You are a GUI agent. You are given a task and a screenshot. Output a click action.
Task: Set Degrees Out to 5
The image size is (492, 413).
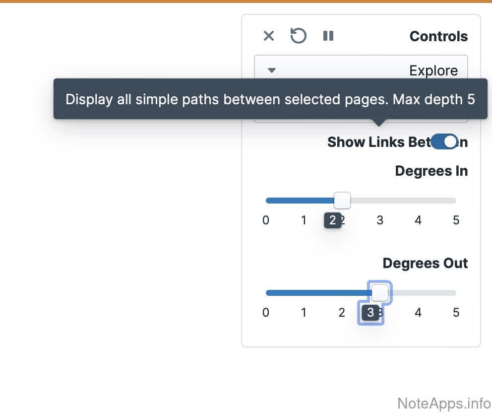tap(456, 293)
